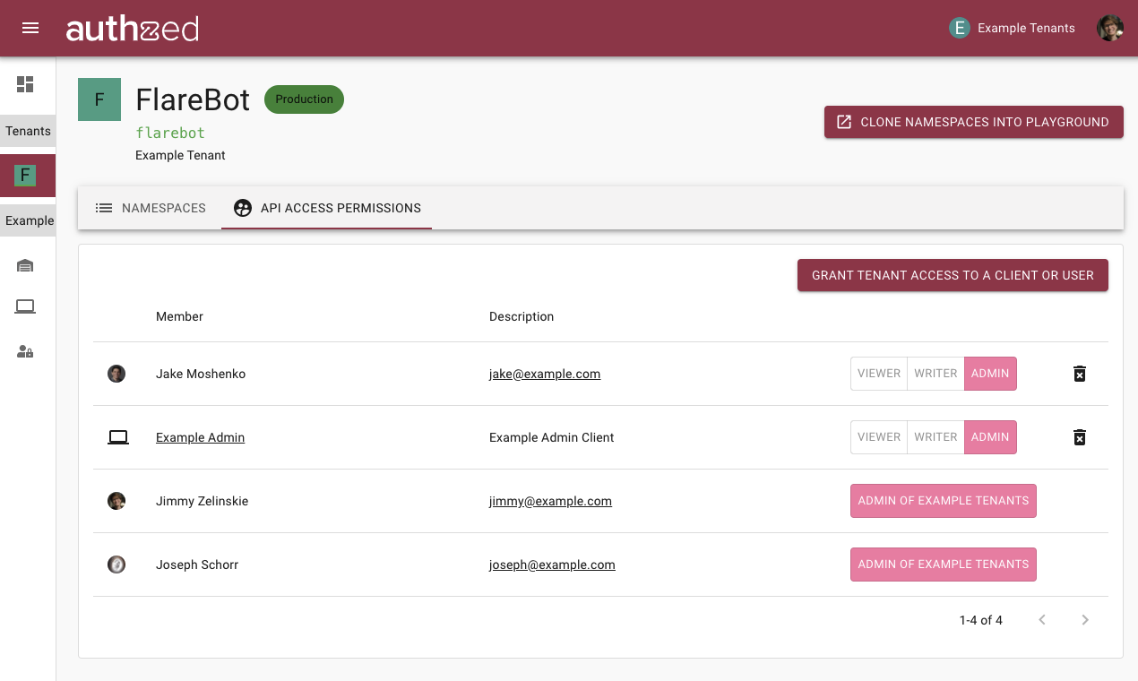Open the jimmy@example.com email link
Image resolution: width=1138 pixels, height=681 pixels.
[550, 501]
